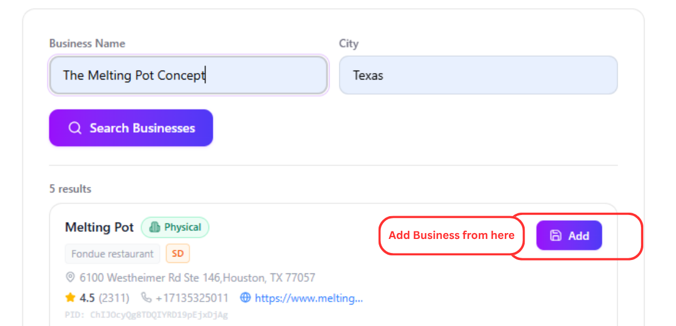676x326 pixels.
Task: Click the save icon on Add button
Action: (556, 235)
